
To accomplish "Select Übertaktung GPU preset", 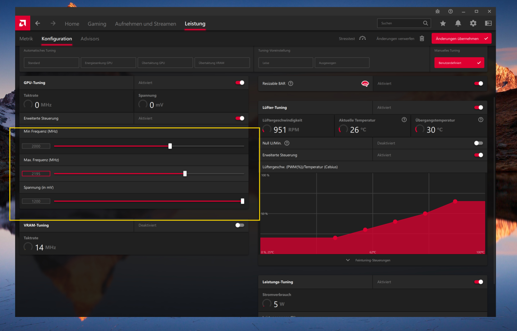I will coord(165,63).
